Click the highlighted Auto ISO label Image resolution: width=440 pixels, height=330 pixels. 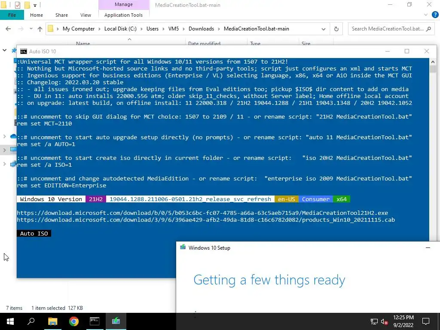coord(34,233)
